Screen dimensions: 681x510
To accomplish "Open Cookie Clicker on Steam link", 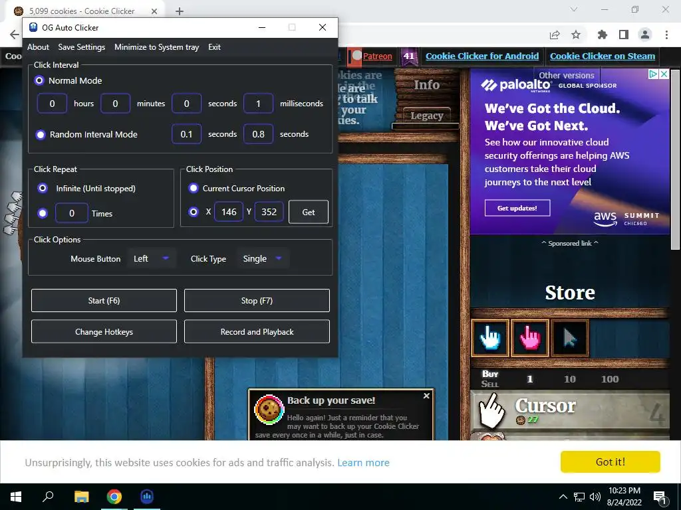I will pos(603,56).
